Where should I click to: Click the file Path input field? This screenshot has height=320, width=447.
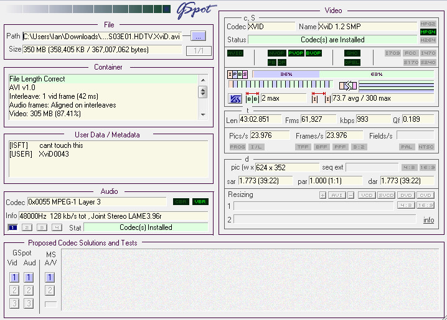click(x=102, y=37)
